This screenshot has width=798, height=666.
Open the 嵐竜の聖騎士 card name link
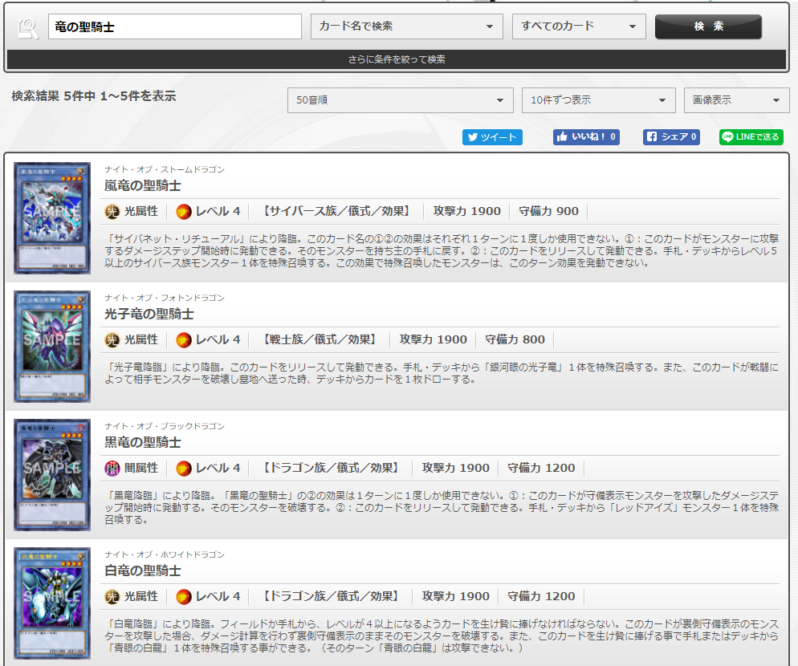point(143,185)
